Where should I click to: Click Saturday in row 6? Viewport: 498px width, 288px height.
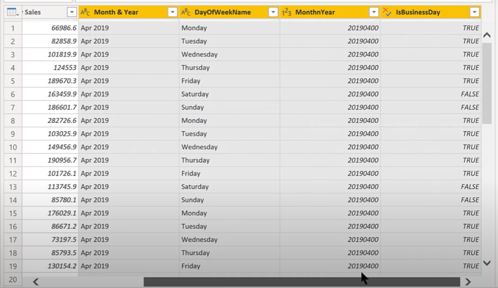tap(195, 94)
